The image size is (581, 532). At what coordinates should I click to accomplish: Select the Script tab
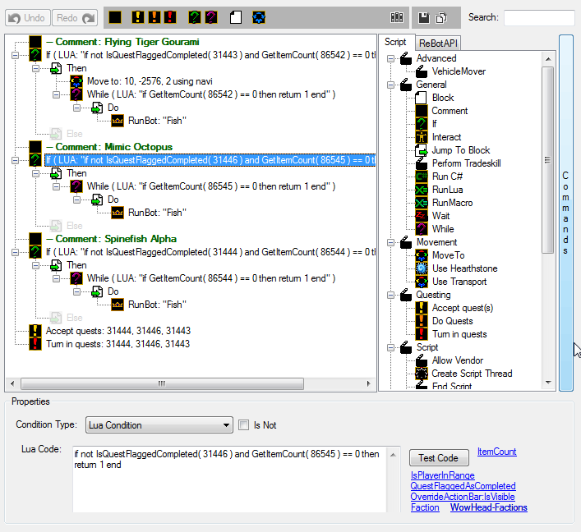tap(395, 42)
